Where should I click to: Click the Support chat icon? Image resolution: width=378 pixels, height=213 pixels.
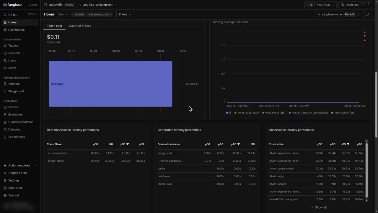(x=5, y=195)
